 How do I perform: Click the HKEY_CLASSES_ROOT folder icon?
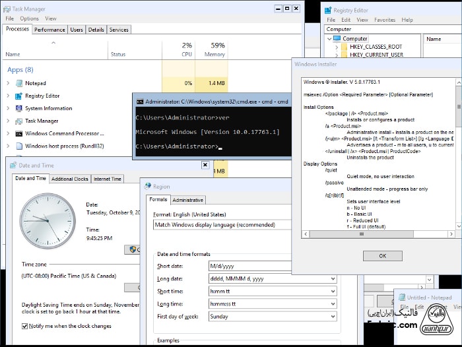[343, 47]
